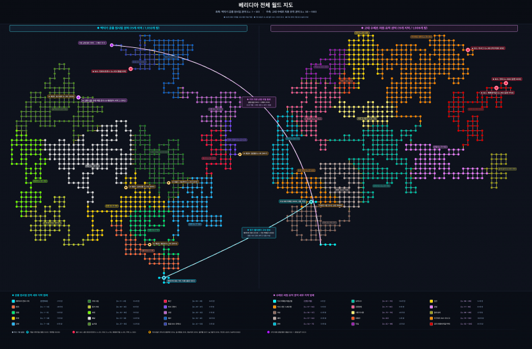Click the red boss icon in the footer key

[x=74, y=332]
